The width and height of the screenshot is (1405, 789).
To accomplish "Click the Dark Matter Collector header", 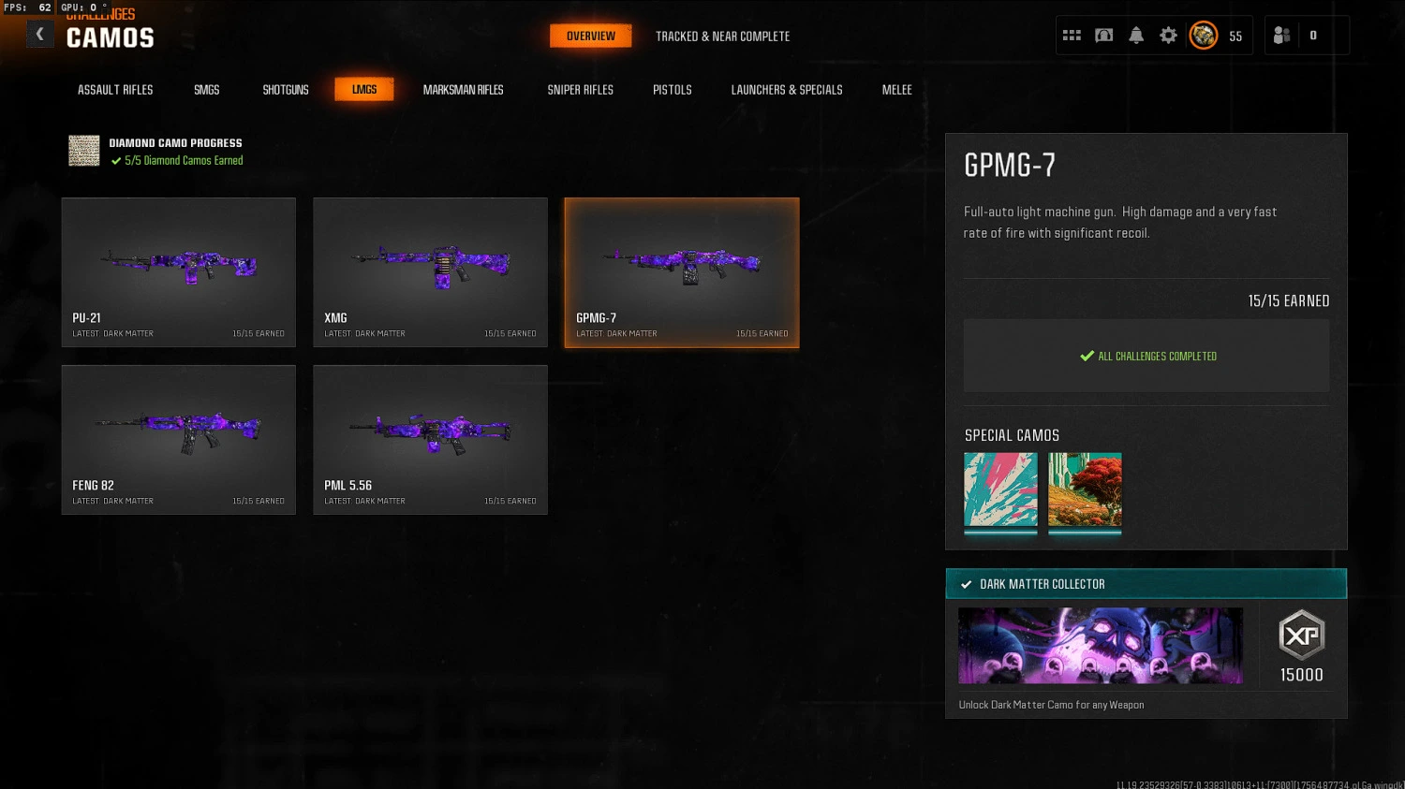I will (x=1146, y=584).
